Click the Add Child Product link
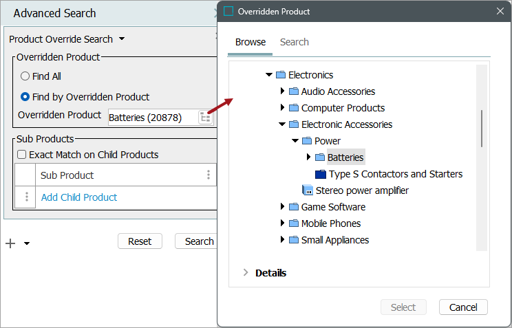 (x=79, y=197)
